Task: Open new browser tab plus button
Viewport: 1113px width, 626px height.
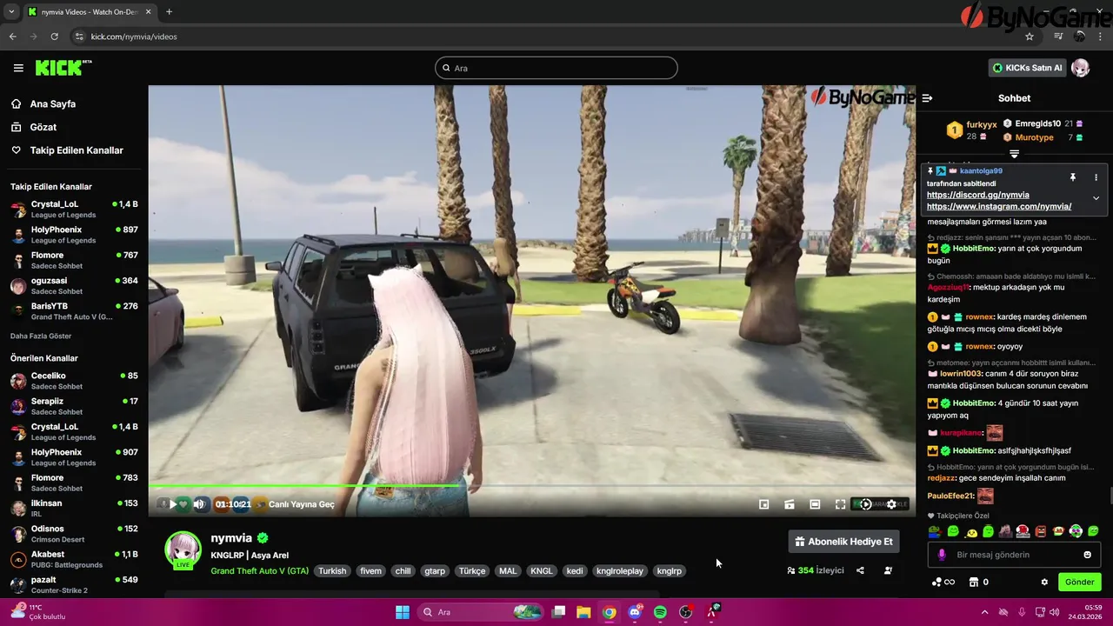Action: coord(169,12)
